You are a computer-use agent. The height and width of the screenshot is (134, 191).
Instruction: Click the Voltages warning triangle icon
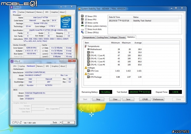86,68
